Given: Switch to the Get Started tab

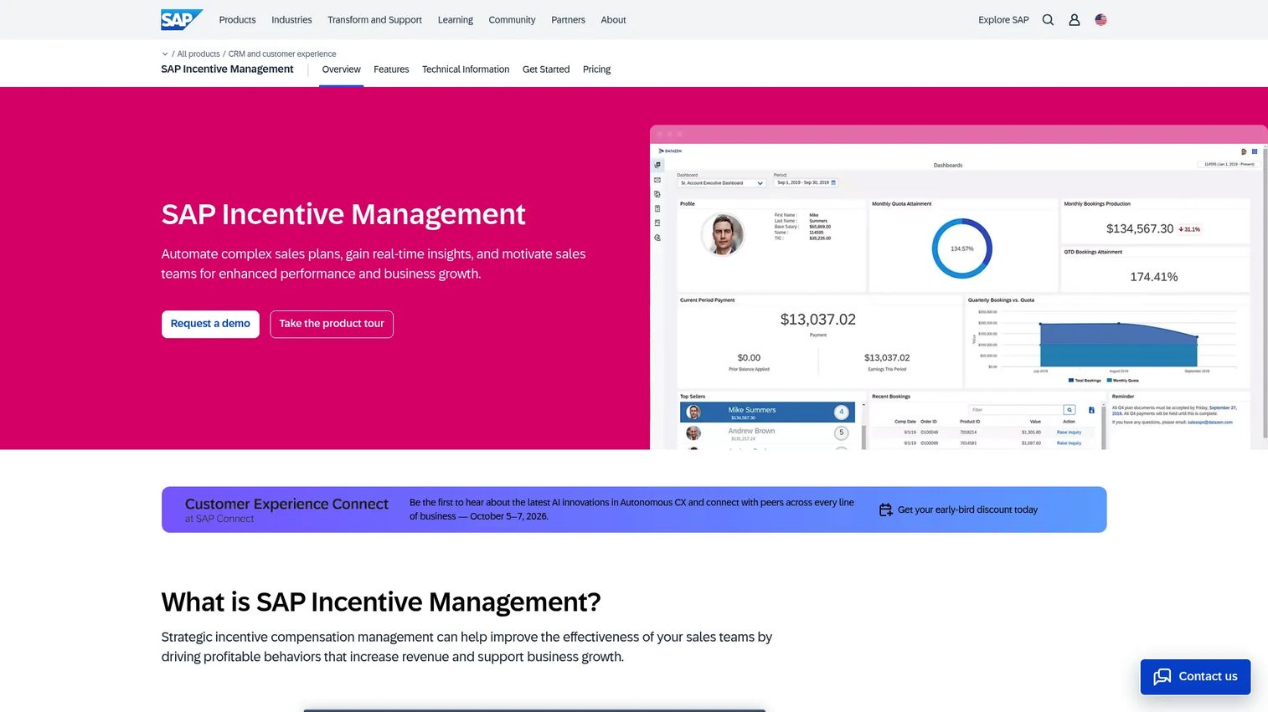Looking at the screenshot, I should pos(546,69).
